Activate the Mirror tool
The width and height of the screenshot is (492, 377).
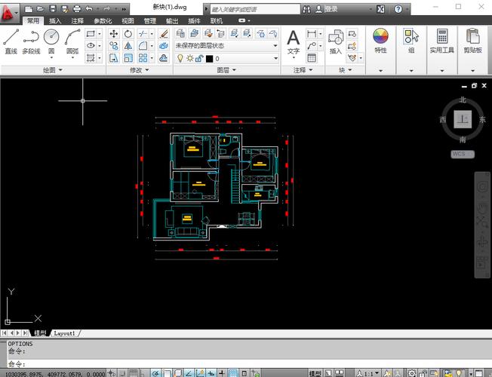(x=128, y=46)
